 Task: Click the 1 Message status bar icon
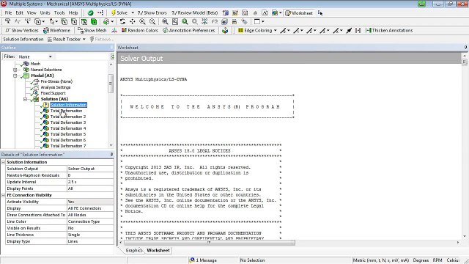coord(192,260)
